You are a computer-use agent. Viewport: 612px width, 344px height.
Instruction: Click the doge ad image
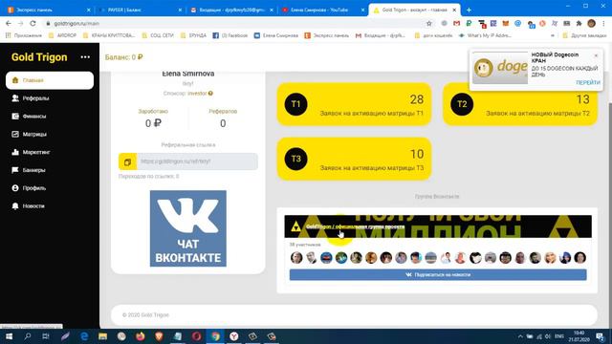click(500, 68)
